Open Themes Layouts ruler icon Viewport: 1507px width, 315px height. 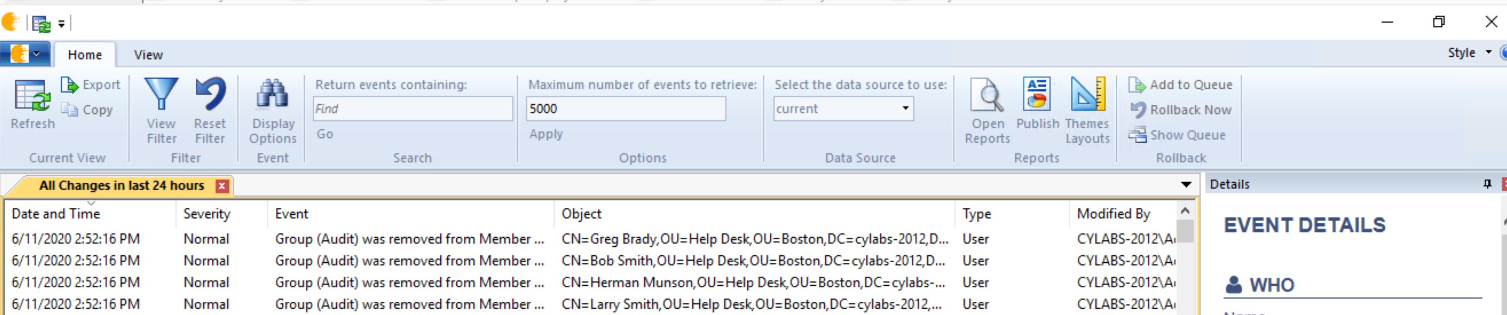tap(1088, 93)
